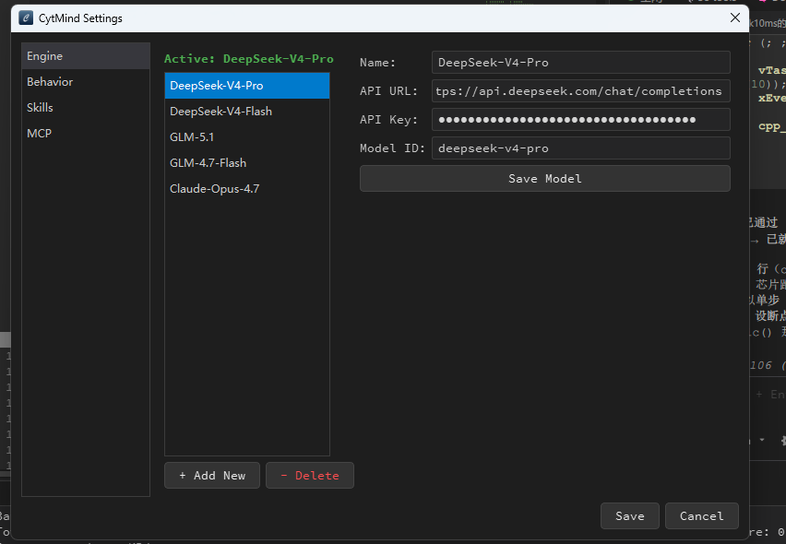Go to the MCP settings section
This screenshot has width=786, height=544.
(x=86, y=134)
